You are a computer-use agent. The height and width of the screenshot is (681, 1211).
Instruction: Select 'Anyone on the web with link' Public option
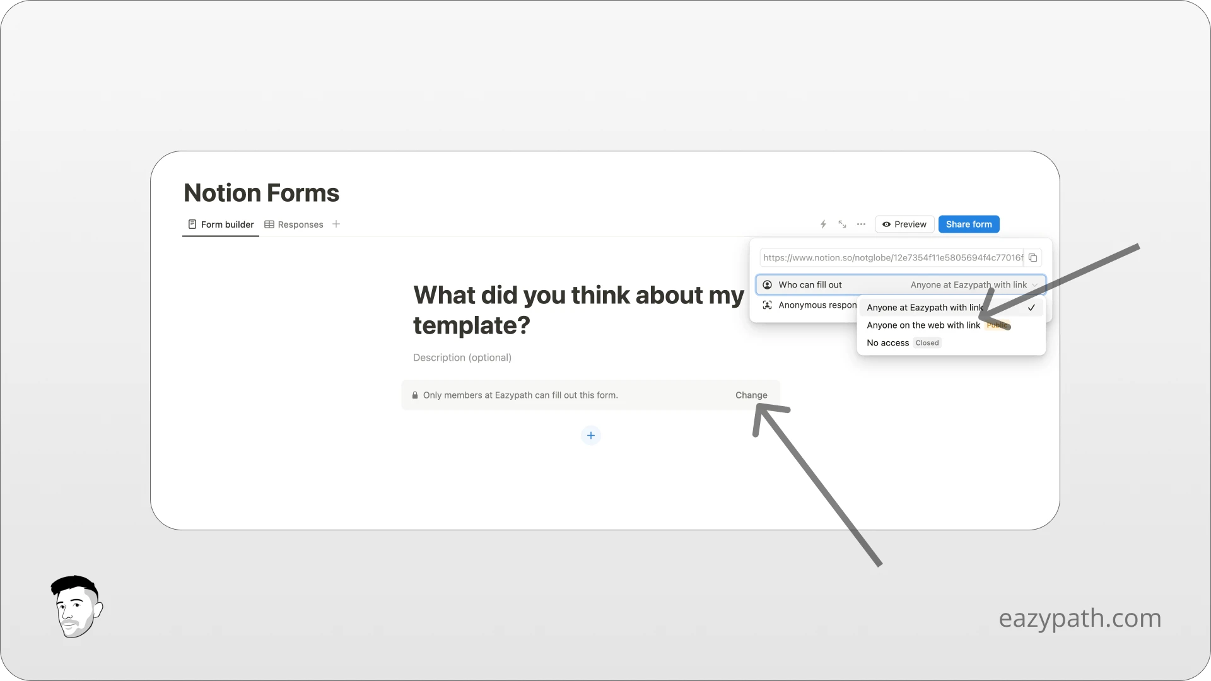pos(923,325)
